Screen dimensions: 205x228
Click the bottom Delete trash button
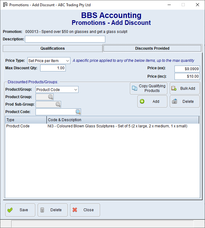(x=52, y=210)
